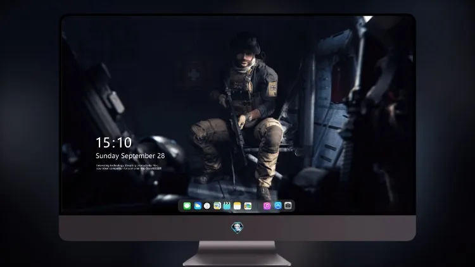Image resolution: width=475 pixels, height=267 pixels.
Task: Open the Photos gallery app in dock
Action: [x=248, y=206]
